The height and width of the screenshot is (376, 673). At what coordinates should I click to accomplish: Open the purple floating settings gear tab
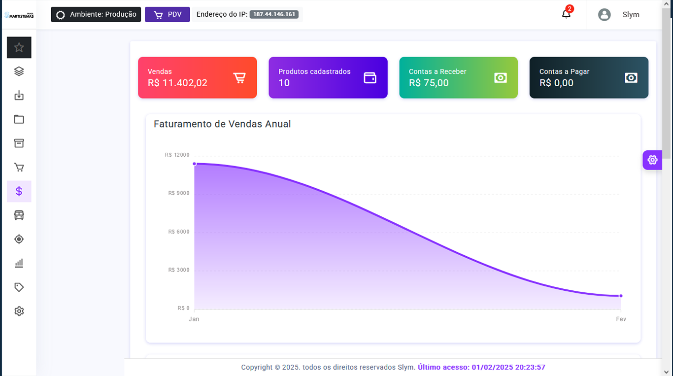[x=652, y=160]
